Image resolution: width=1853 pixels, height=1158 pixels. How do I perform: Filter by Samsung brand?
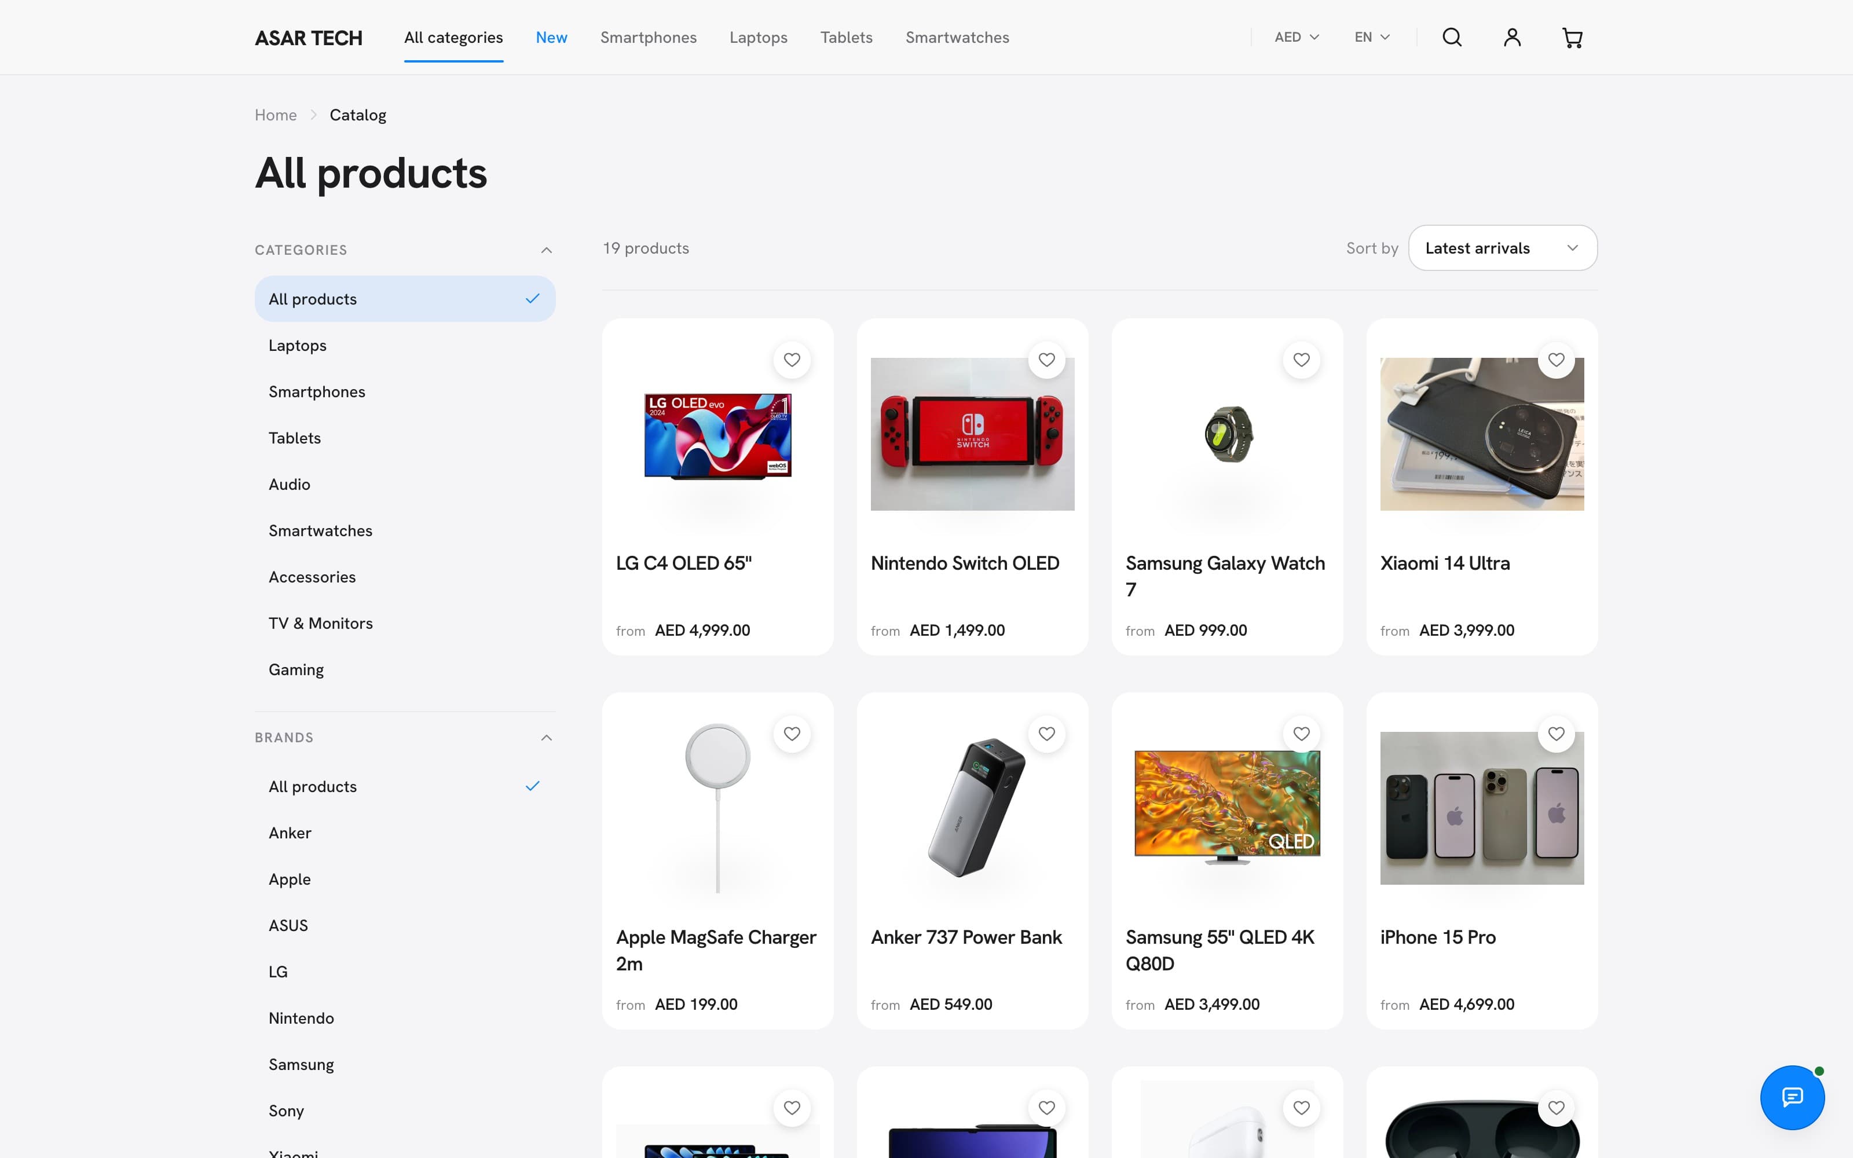pos(405,1065)
